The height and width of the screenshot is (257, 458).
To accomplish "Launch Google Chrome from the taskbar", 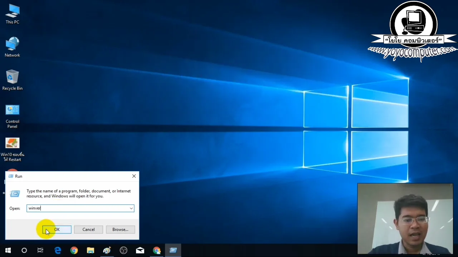I will pos(74,250).
